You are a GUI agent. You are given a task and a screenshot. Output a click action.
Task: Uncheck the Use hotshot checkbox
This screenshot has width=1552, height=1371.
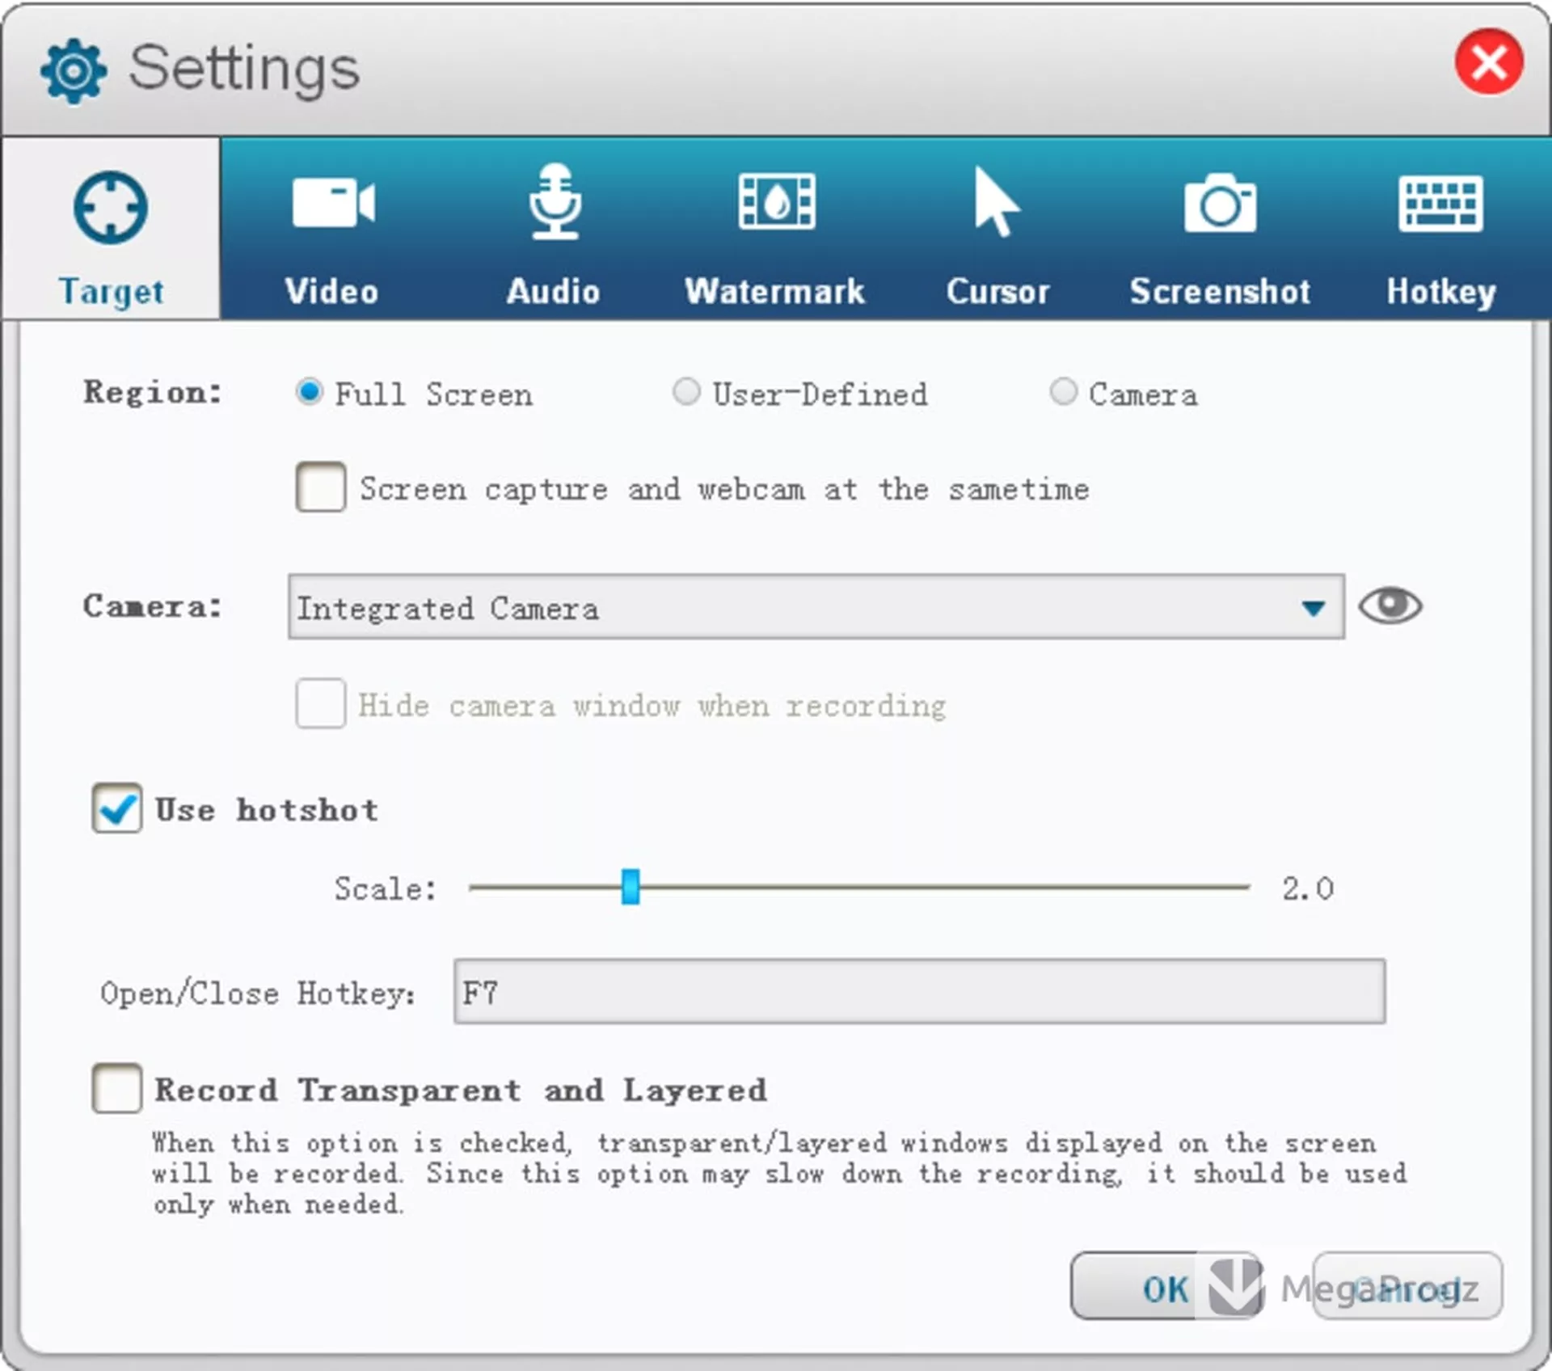(117, 808)
